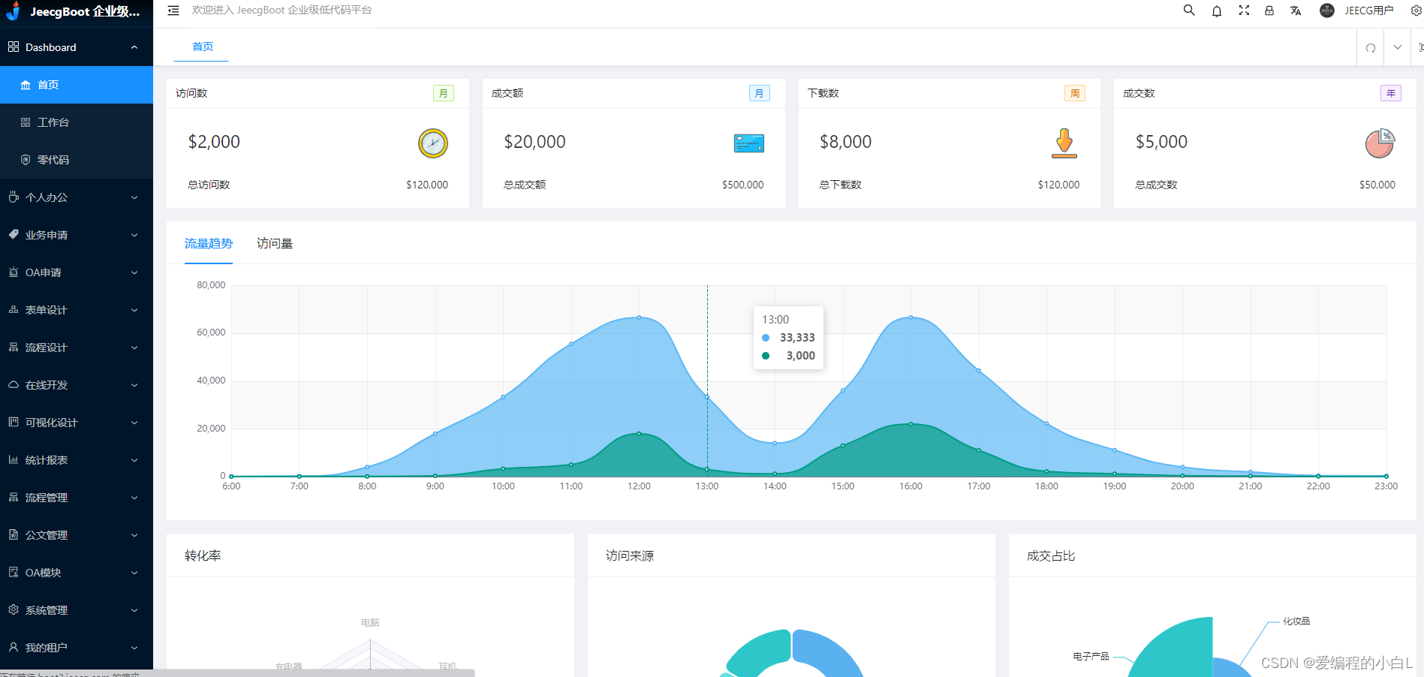Toggle the sidebar collapse icon
The image size is (1424, 677).
[x=173, y=11]
